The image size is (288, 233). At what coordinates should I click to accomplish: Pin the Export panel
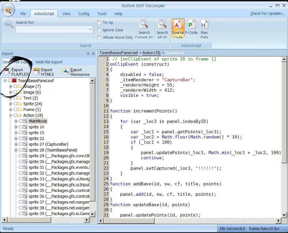click(88, 54)
